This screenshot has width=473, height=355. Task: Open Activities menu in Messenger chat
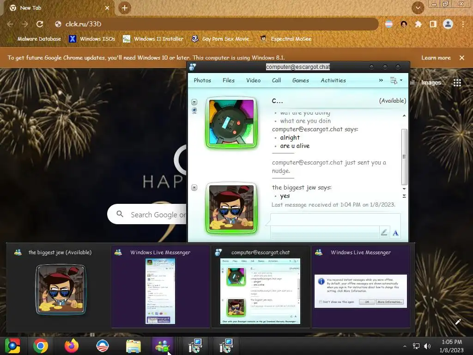click(333, 80)
